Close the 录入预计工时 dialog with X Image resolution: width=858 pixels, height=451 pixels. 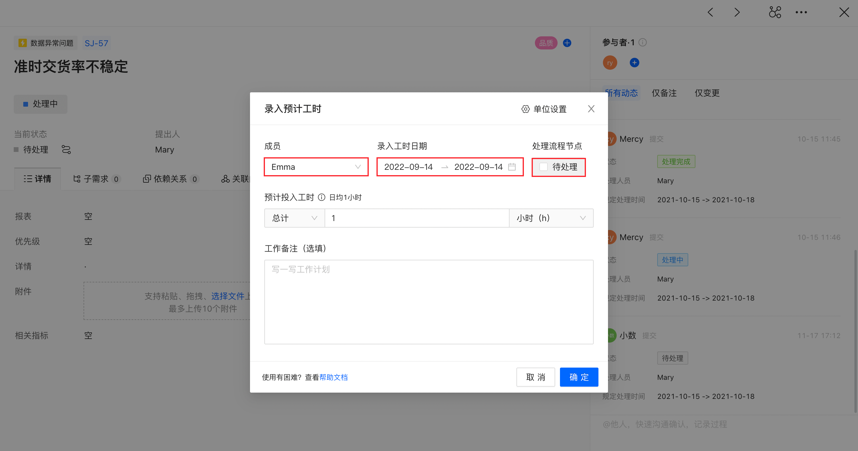coord(591,109)
